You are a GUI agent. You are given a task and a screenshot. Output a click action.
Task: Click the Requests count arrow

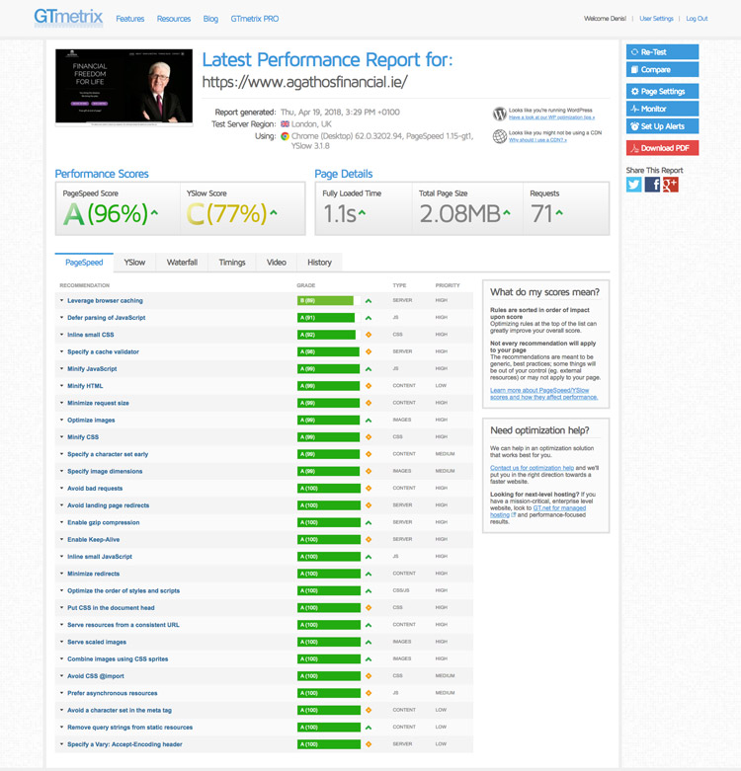coord(559,212)
